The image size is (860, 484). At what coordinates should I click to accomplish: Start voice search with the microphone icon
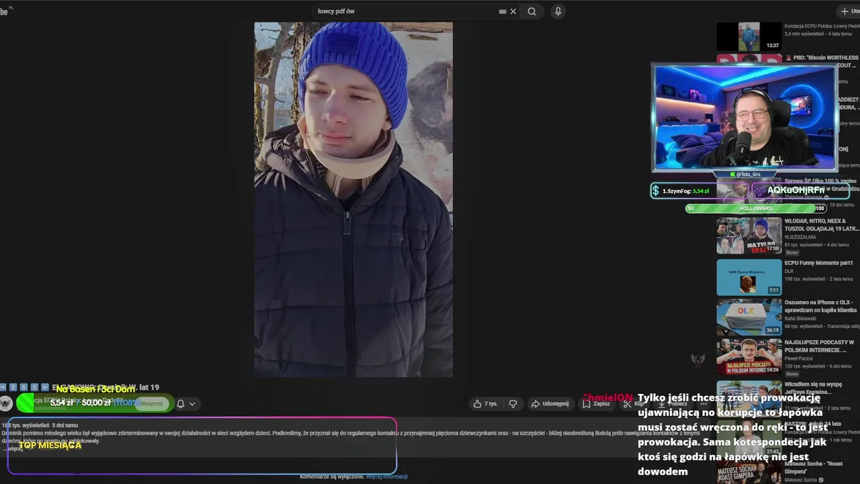click(x=558, y=11)
